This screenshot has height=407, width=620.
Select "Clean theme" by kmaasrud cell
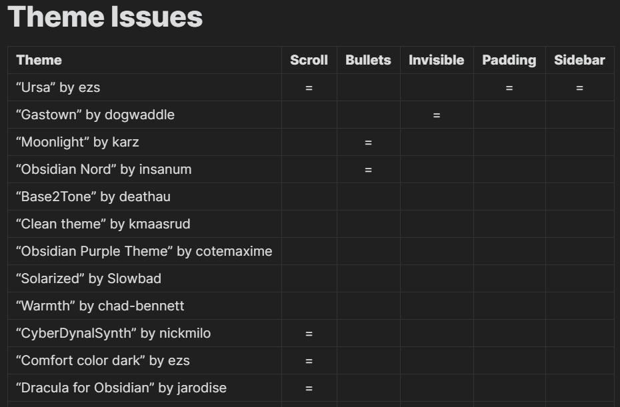pos(145,224)
